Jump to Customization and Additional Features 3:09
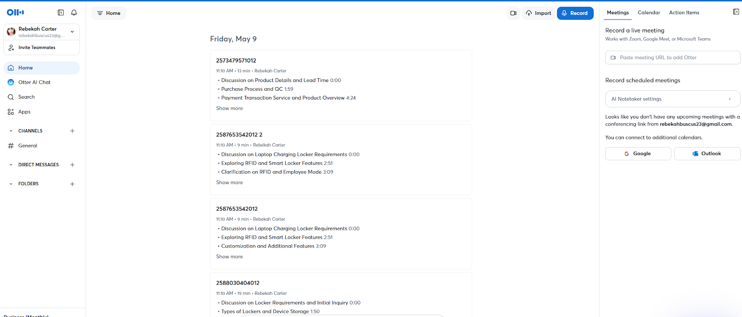 (274, 246)
